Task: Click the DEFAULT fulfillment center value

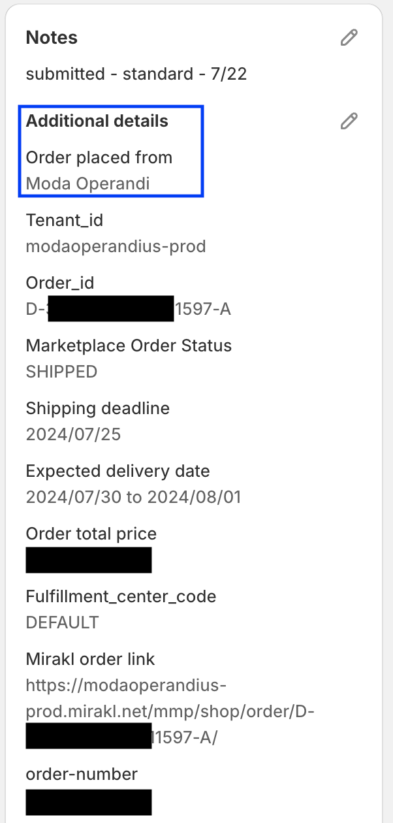Action: pyautogui.click(x=63, y=622)
